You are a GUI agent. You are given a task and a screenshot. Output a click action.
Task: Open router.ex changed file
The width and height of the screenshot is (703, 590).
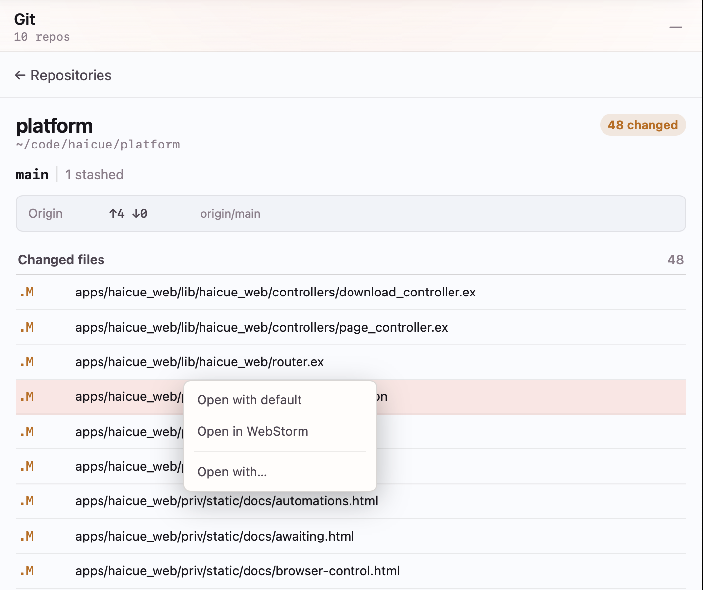[351, 362]
